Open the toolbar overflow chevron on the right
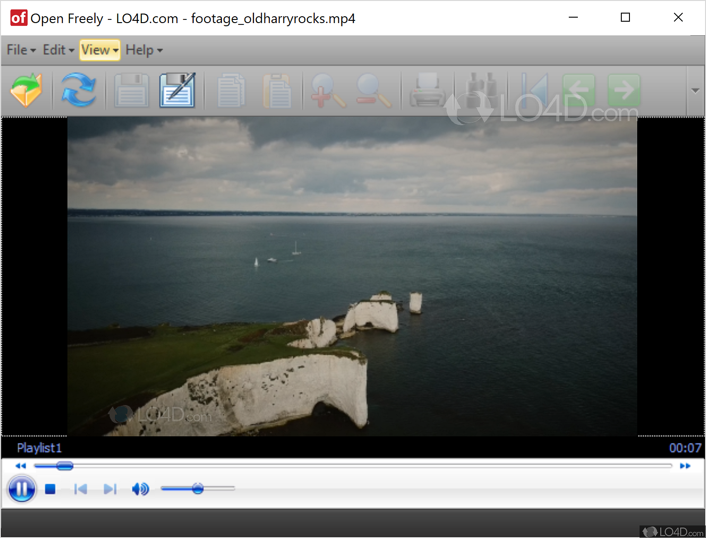 (695, 90)
